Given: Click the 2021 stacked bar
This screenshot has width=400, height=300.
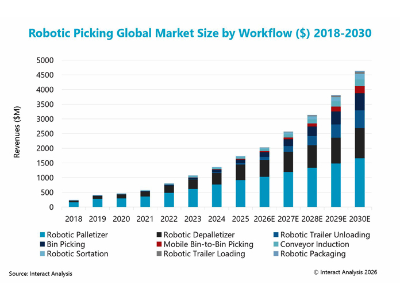Looking at the screenshot, I should point(145,199).
